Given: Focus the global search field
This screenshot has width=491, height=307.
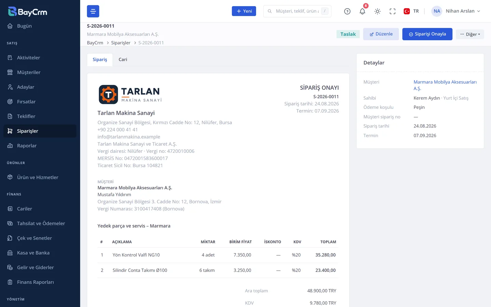Looking at the screenshot, I should (x=297, y=11).
